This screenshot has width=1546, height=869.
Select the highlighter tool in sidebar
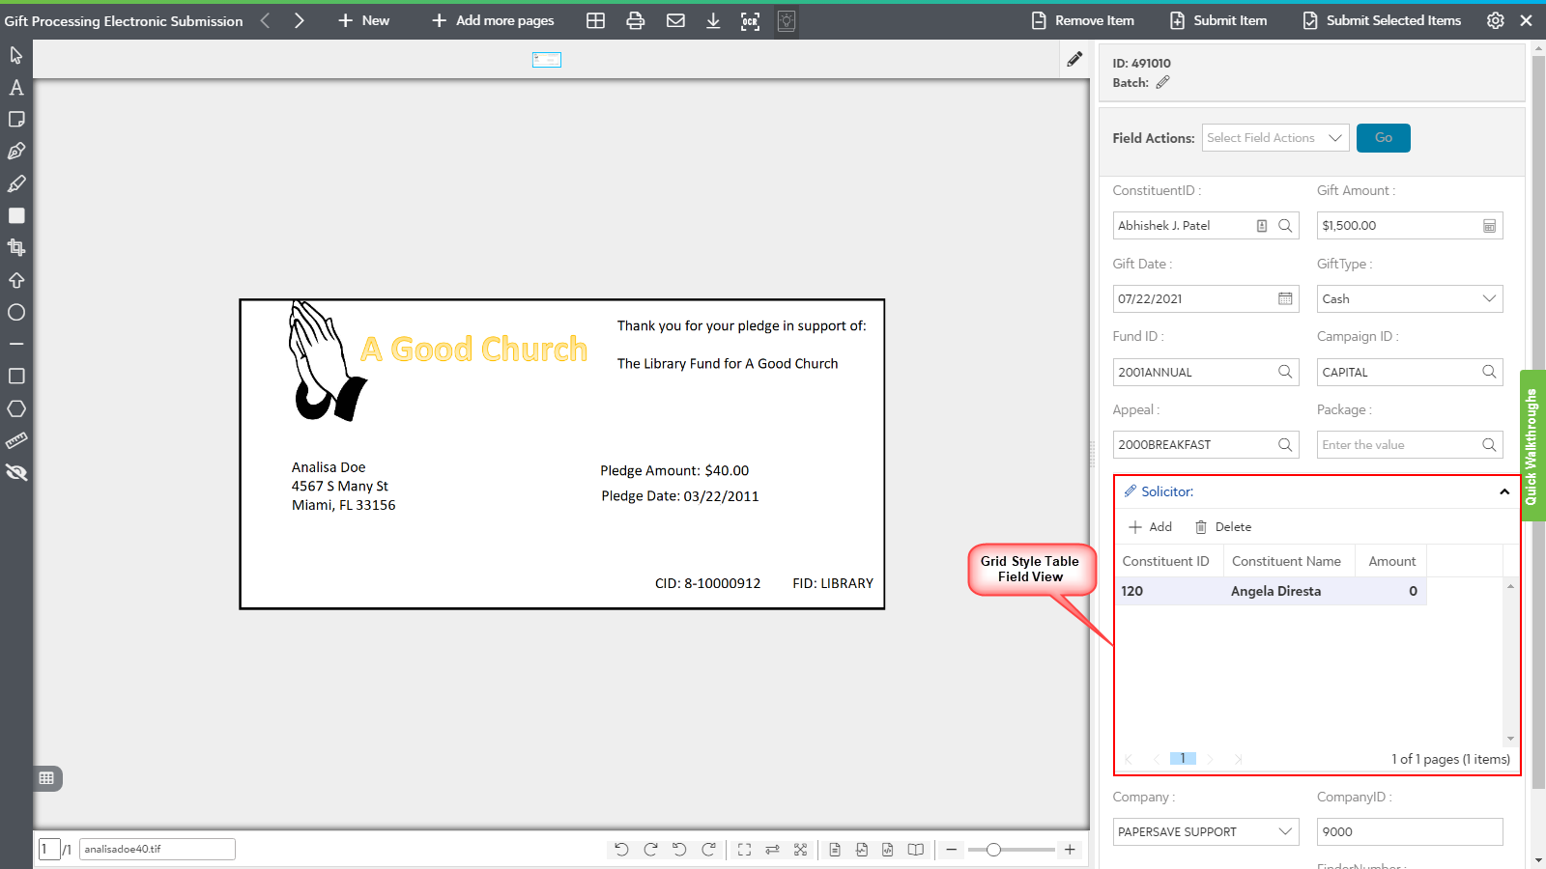tap(16, 183)
